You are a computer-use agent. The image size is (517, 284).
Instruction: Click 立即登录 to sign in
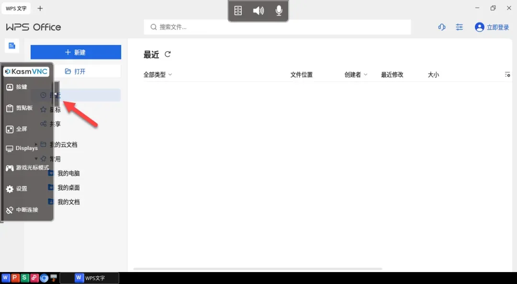(x=492, y=27)
